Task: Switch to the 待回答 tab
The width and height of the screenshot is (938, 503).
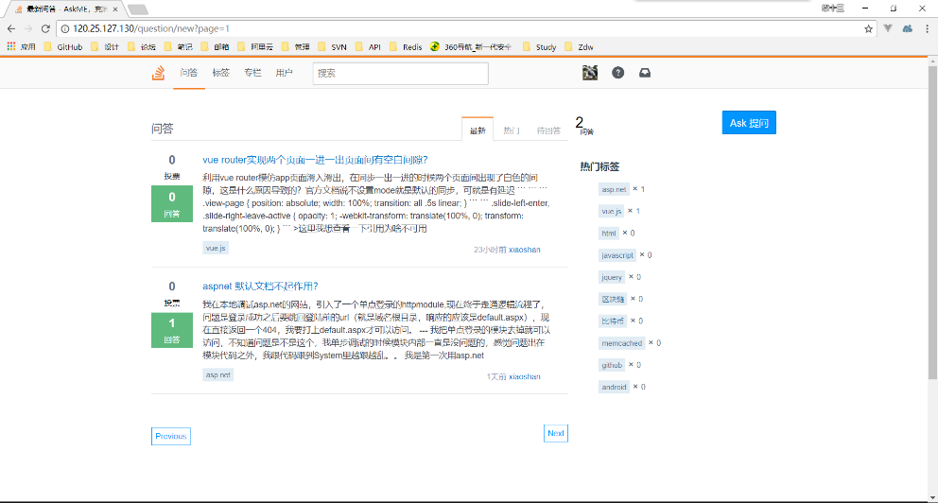Action: (x=548, y=130)
